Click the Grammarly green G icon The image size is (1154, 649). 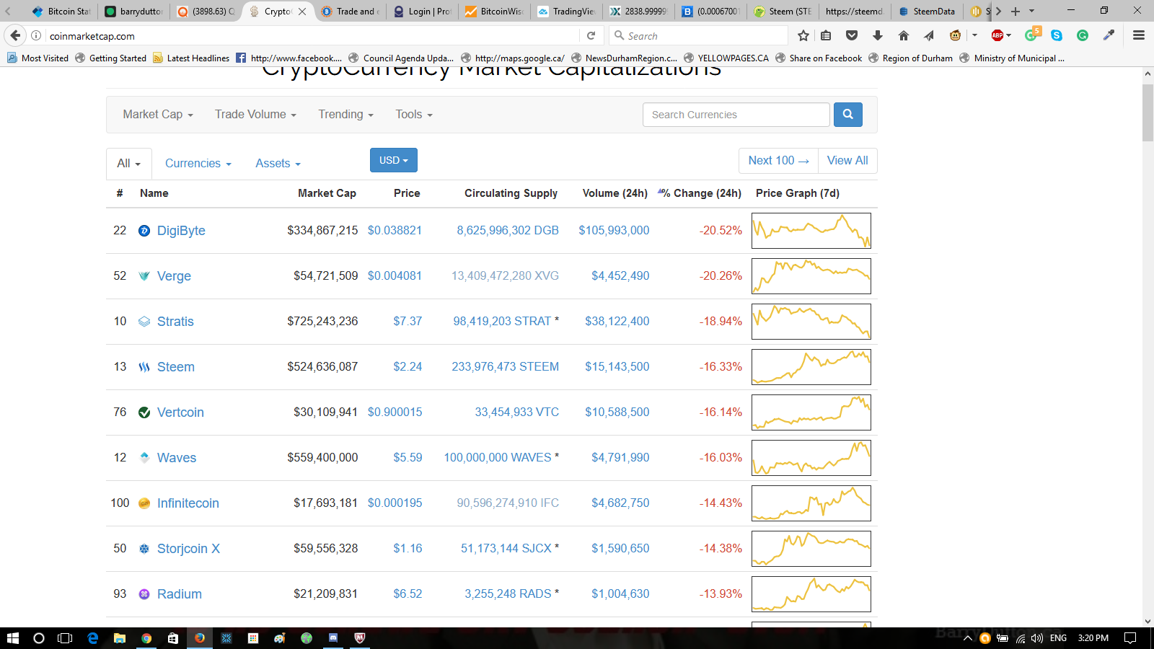point(1083,35)
